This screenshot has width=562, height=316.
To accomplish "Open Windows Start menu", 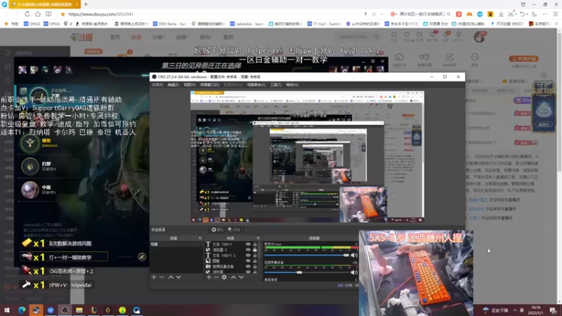I will coord(7,310).
